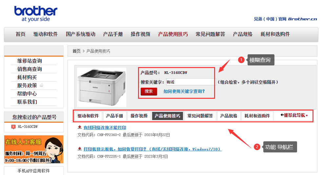Open 国产系统驱动 in top navigation

[81, 34]
